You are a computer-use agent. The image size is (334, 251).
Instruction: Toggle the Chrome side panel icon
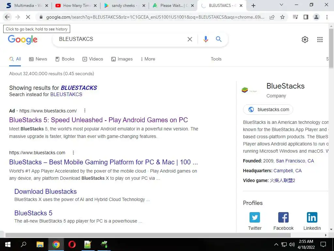pos(306,17)
